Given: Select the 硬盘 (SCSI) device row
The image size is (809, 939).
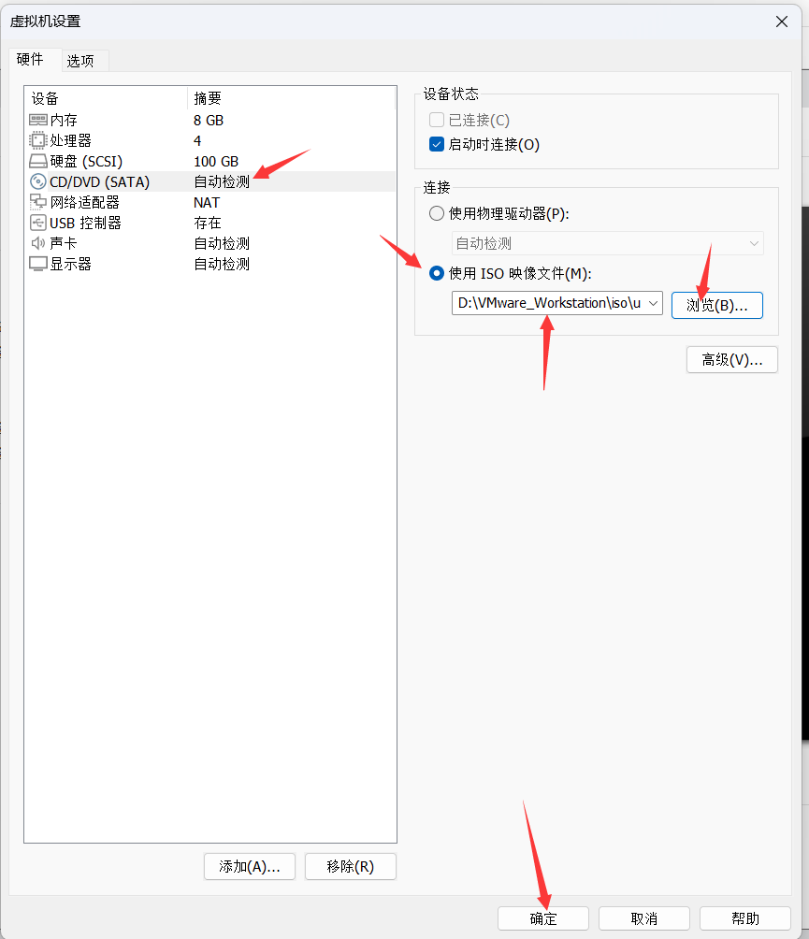Looking at the screenshot, I should click(210, 161).
